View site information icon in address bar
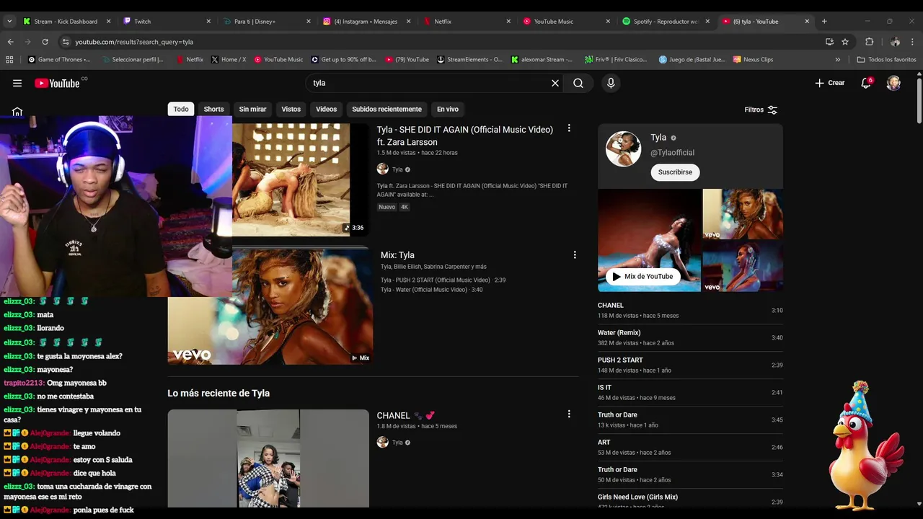923x519 pixels. click(x=66, y=42)
